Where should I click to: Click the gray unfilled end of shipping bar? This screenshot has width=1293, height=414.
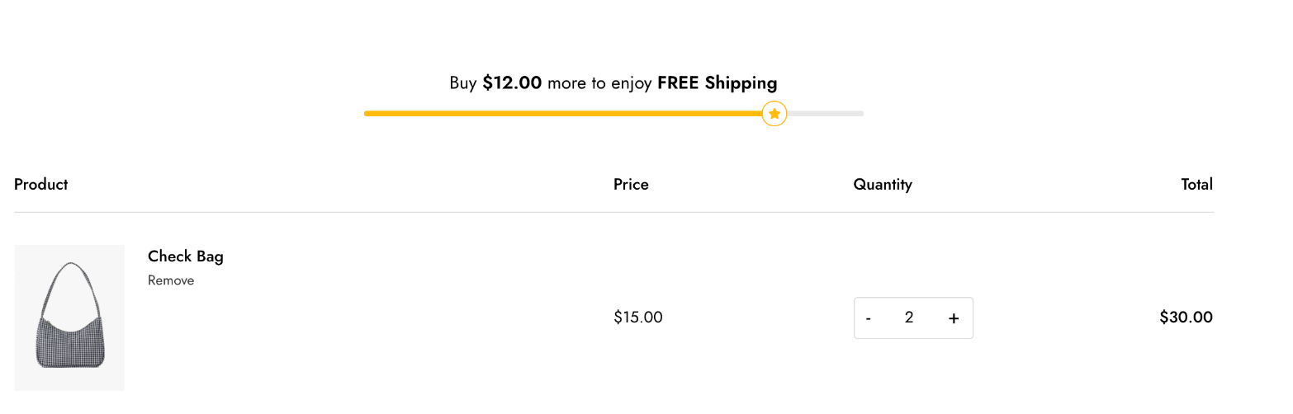[826, 114]
